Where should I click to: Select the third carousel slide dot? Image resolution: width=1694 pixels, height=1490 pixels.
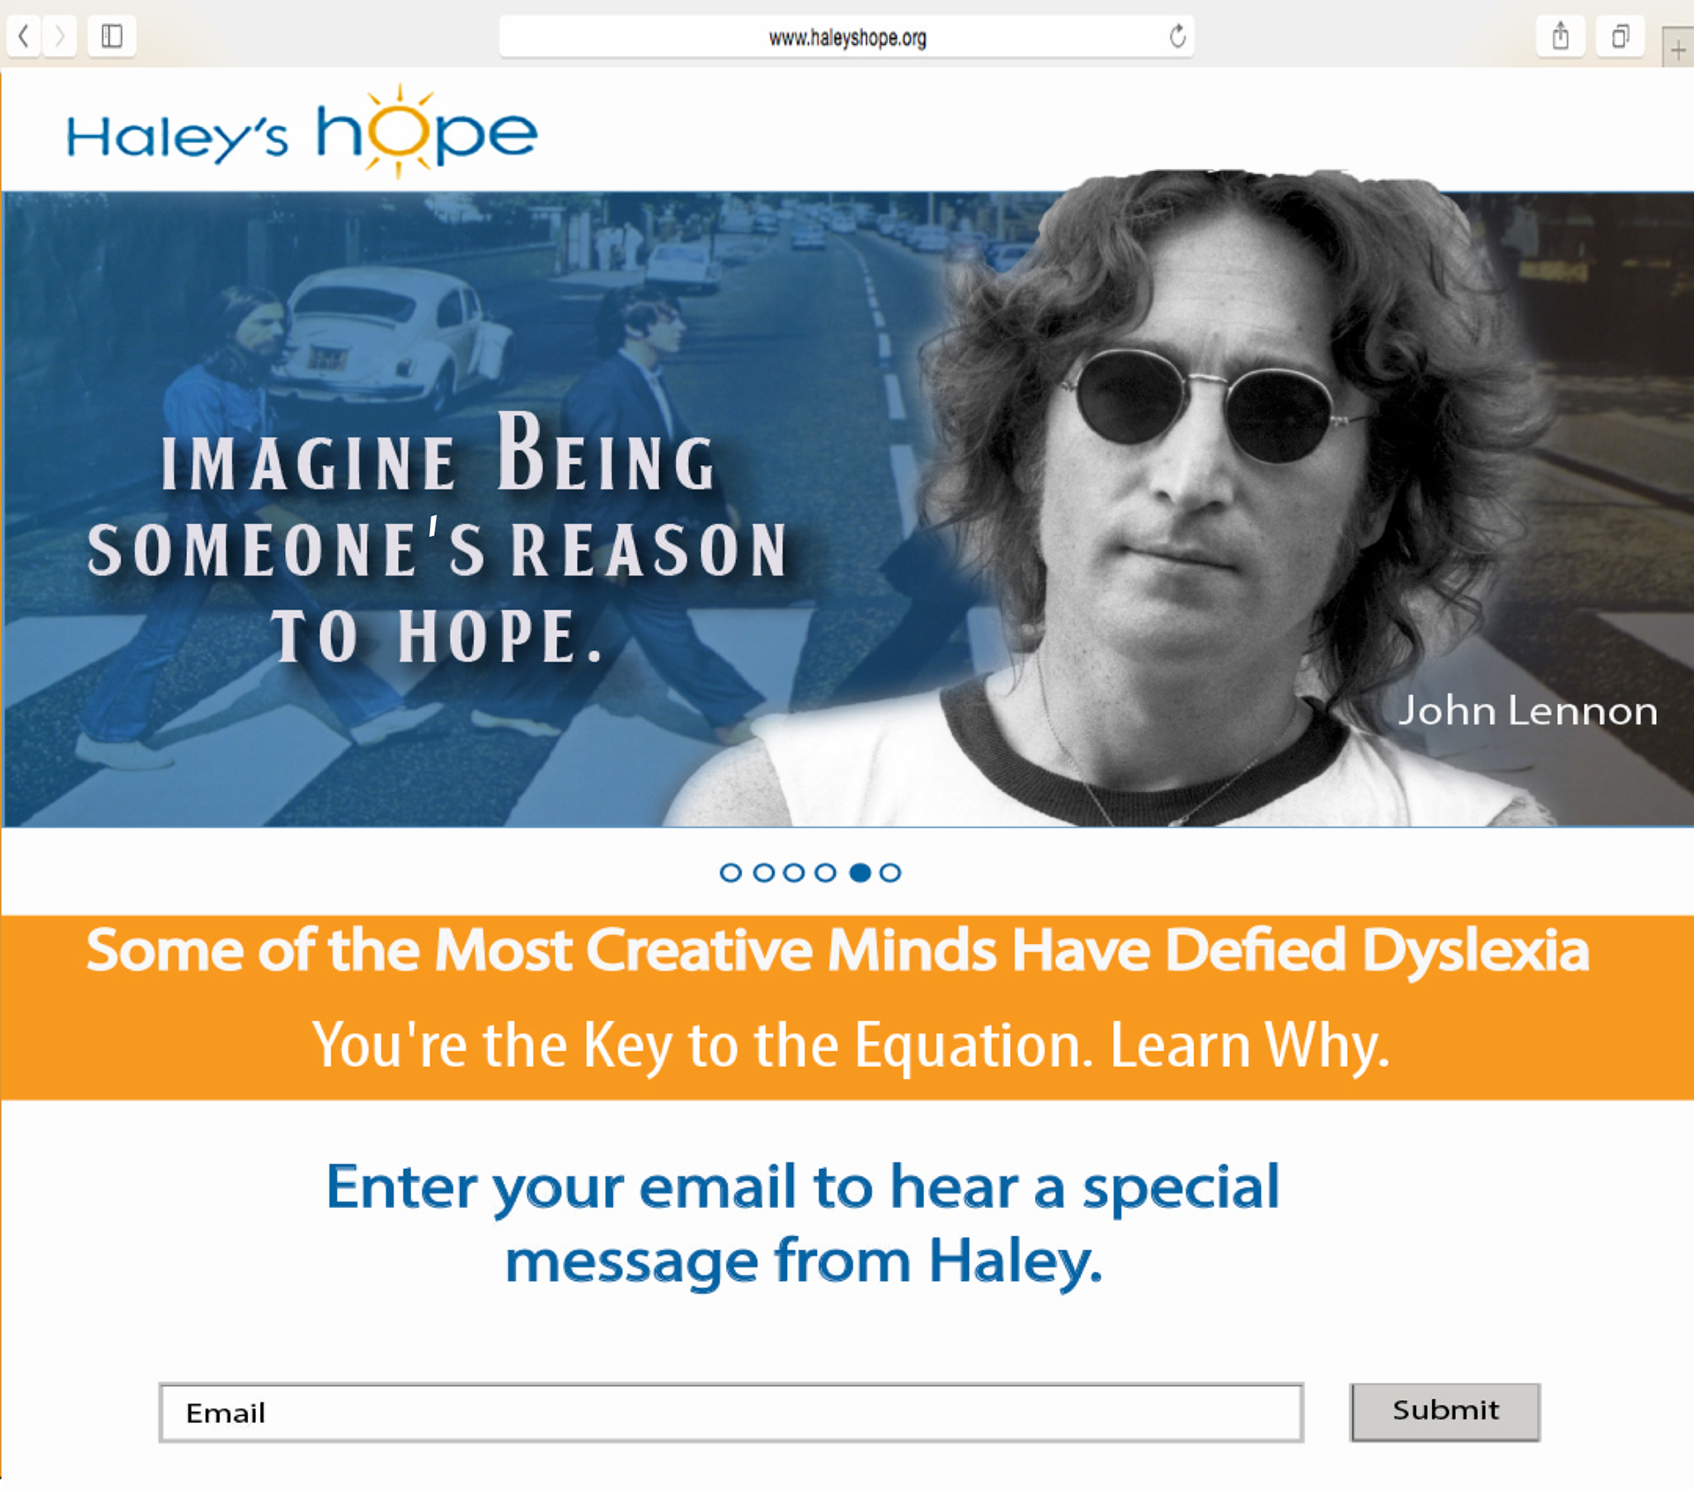pyautogui.click(x=794, y=872)
